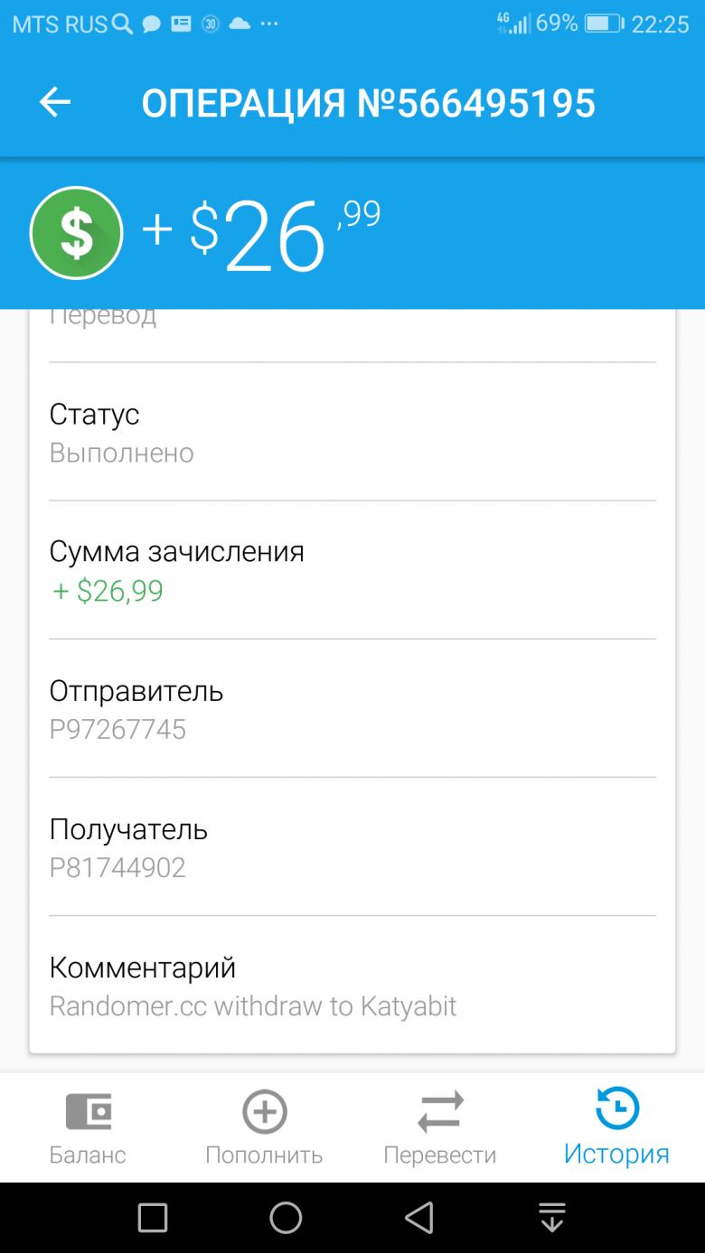
Task: Tap the back arrow in header
Action: pyautogui.click(x=55, y=103)
